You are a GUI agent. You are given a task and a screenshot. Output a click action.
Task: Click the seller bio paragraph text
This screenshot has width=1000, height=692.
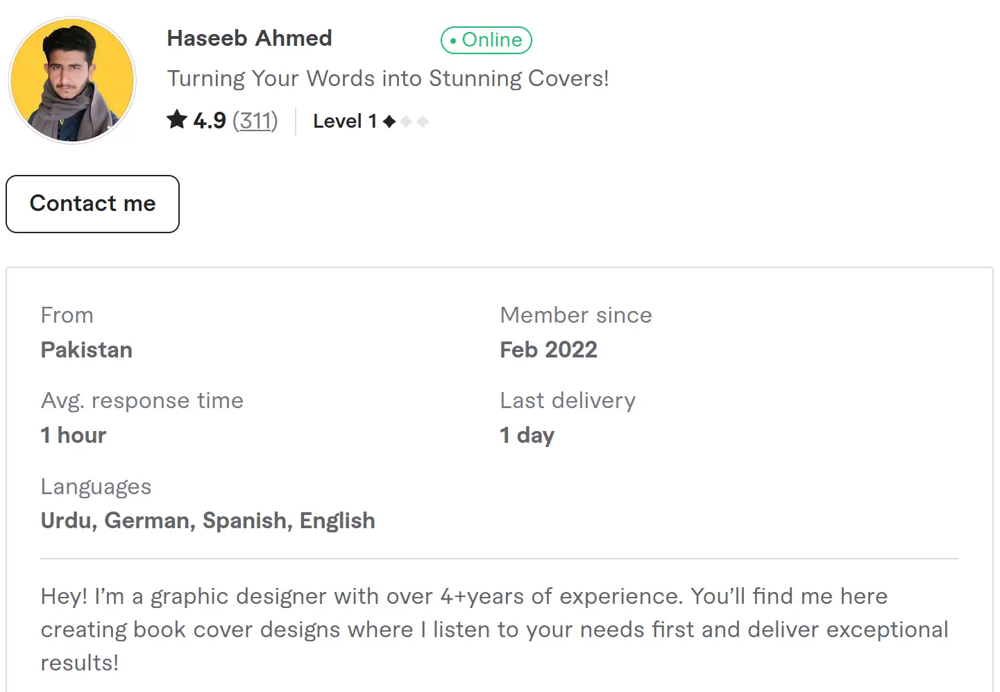point(494,630)
